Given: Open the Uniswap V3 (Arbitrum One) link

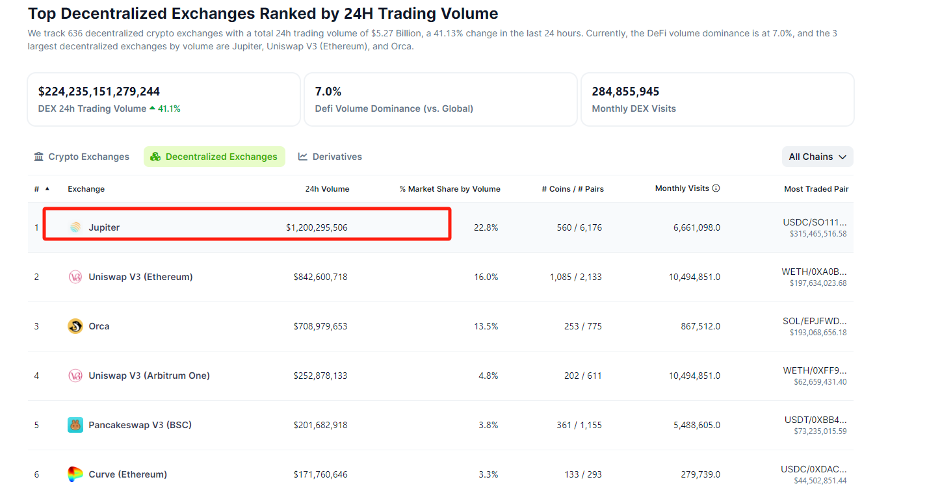Looking at the screenshot, I should coord(149,376).
